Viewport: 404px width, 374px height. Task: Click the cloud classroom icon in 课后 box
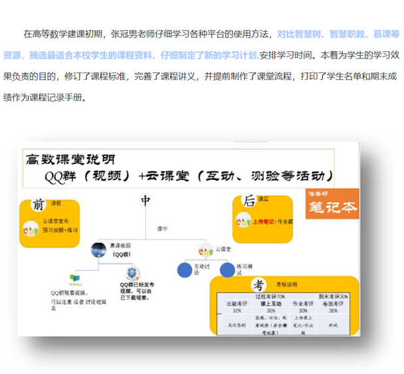tap(243, 221)
